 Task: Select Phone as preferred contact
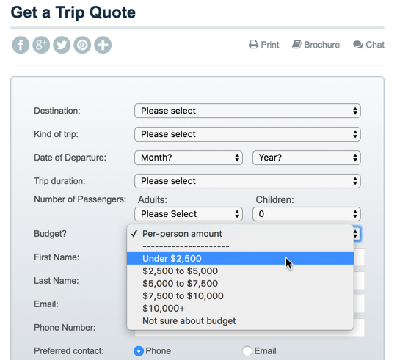pos(139,351)
